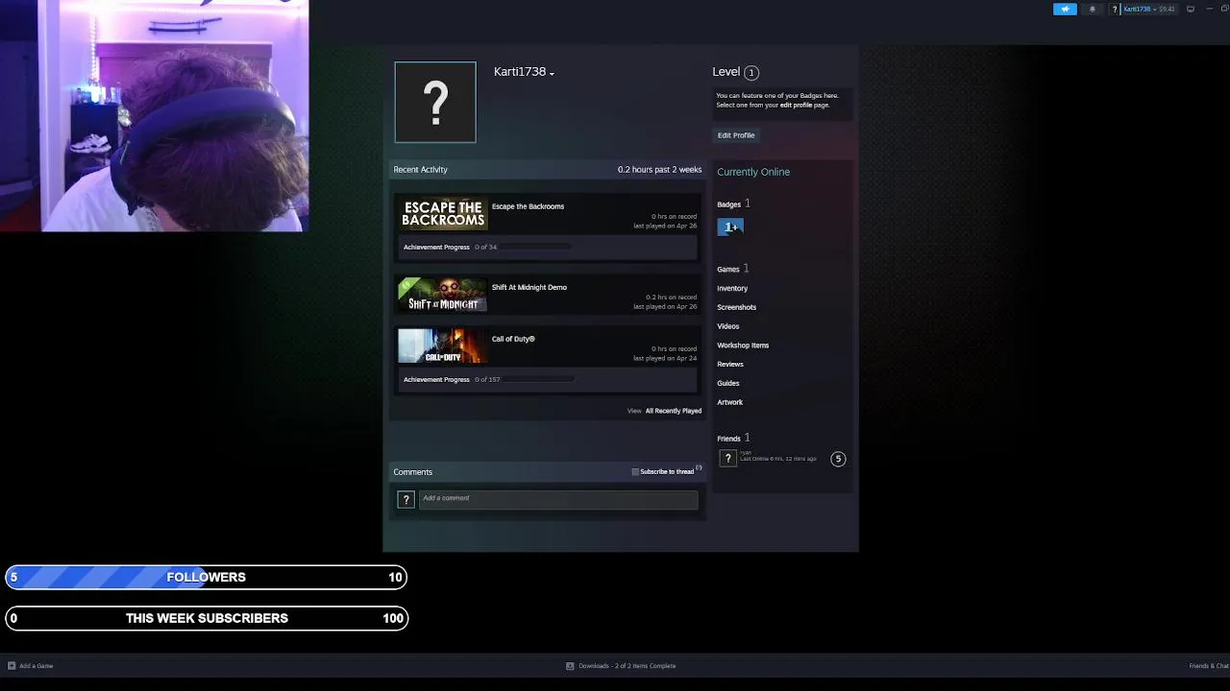Viewport: 1230px width, 691px height.
Task: Click the large profile avatar placeholder
Action: [435, 103]
